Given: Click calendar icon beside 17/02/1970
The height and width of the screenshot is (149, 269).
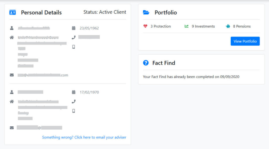Looking at the screenshot, I should pyautogui.click(x=74, y=92).
